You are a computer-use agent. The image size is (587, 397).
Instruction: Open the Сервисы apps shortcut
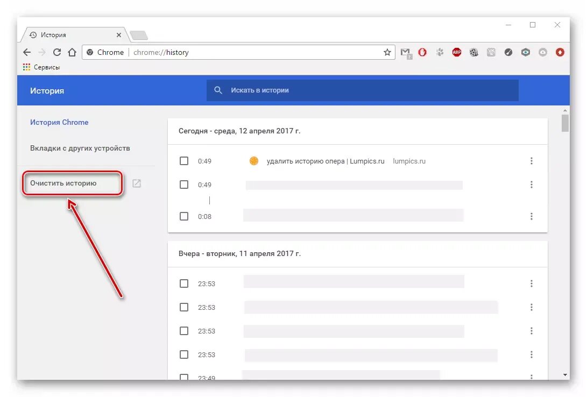pos(41,67)
